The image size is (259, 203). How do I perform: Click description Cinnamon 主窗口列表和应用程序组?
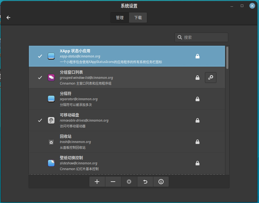85,83
